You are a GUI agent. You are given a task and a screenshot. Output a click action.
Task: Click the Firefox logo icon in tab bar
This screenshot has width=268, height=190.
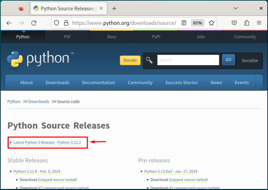pos(21,8)
